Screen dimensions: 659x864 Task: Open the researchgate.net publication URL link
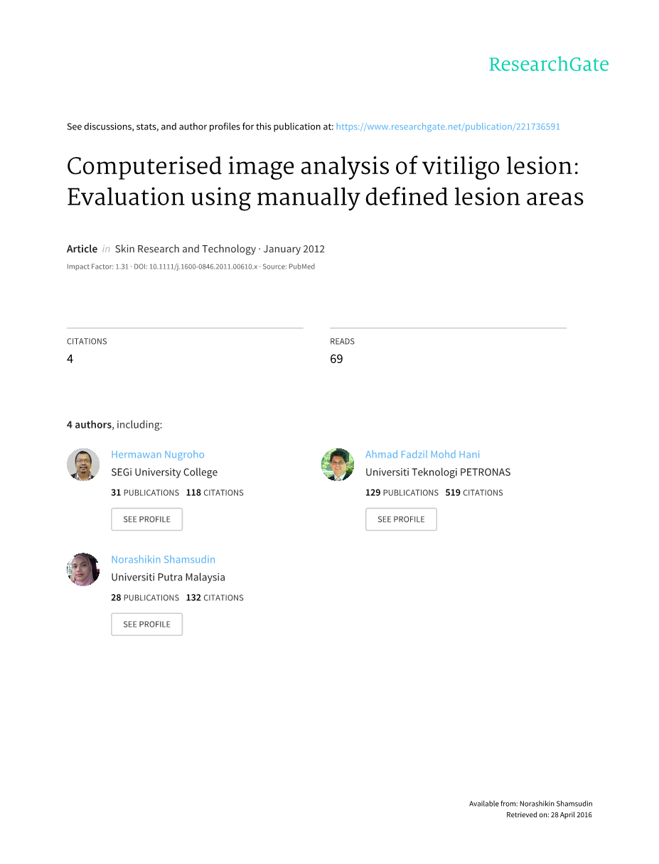pos(448,126)
